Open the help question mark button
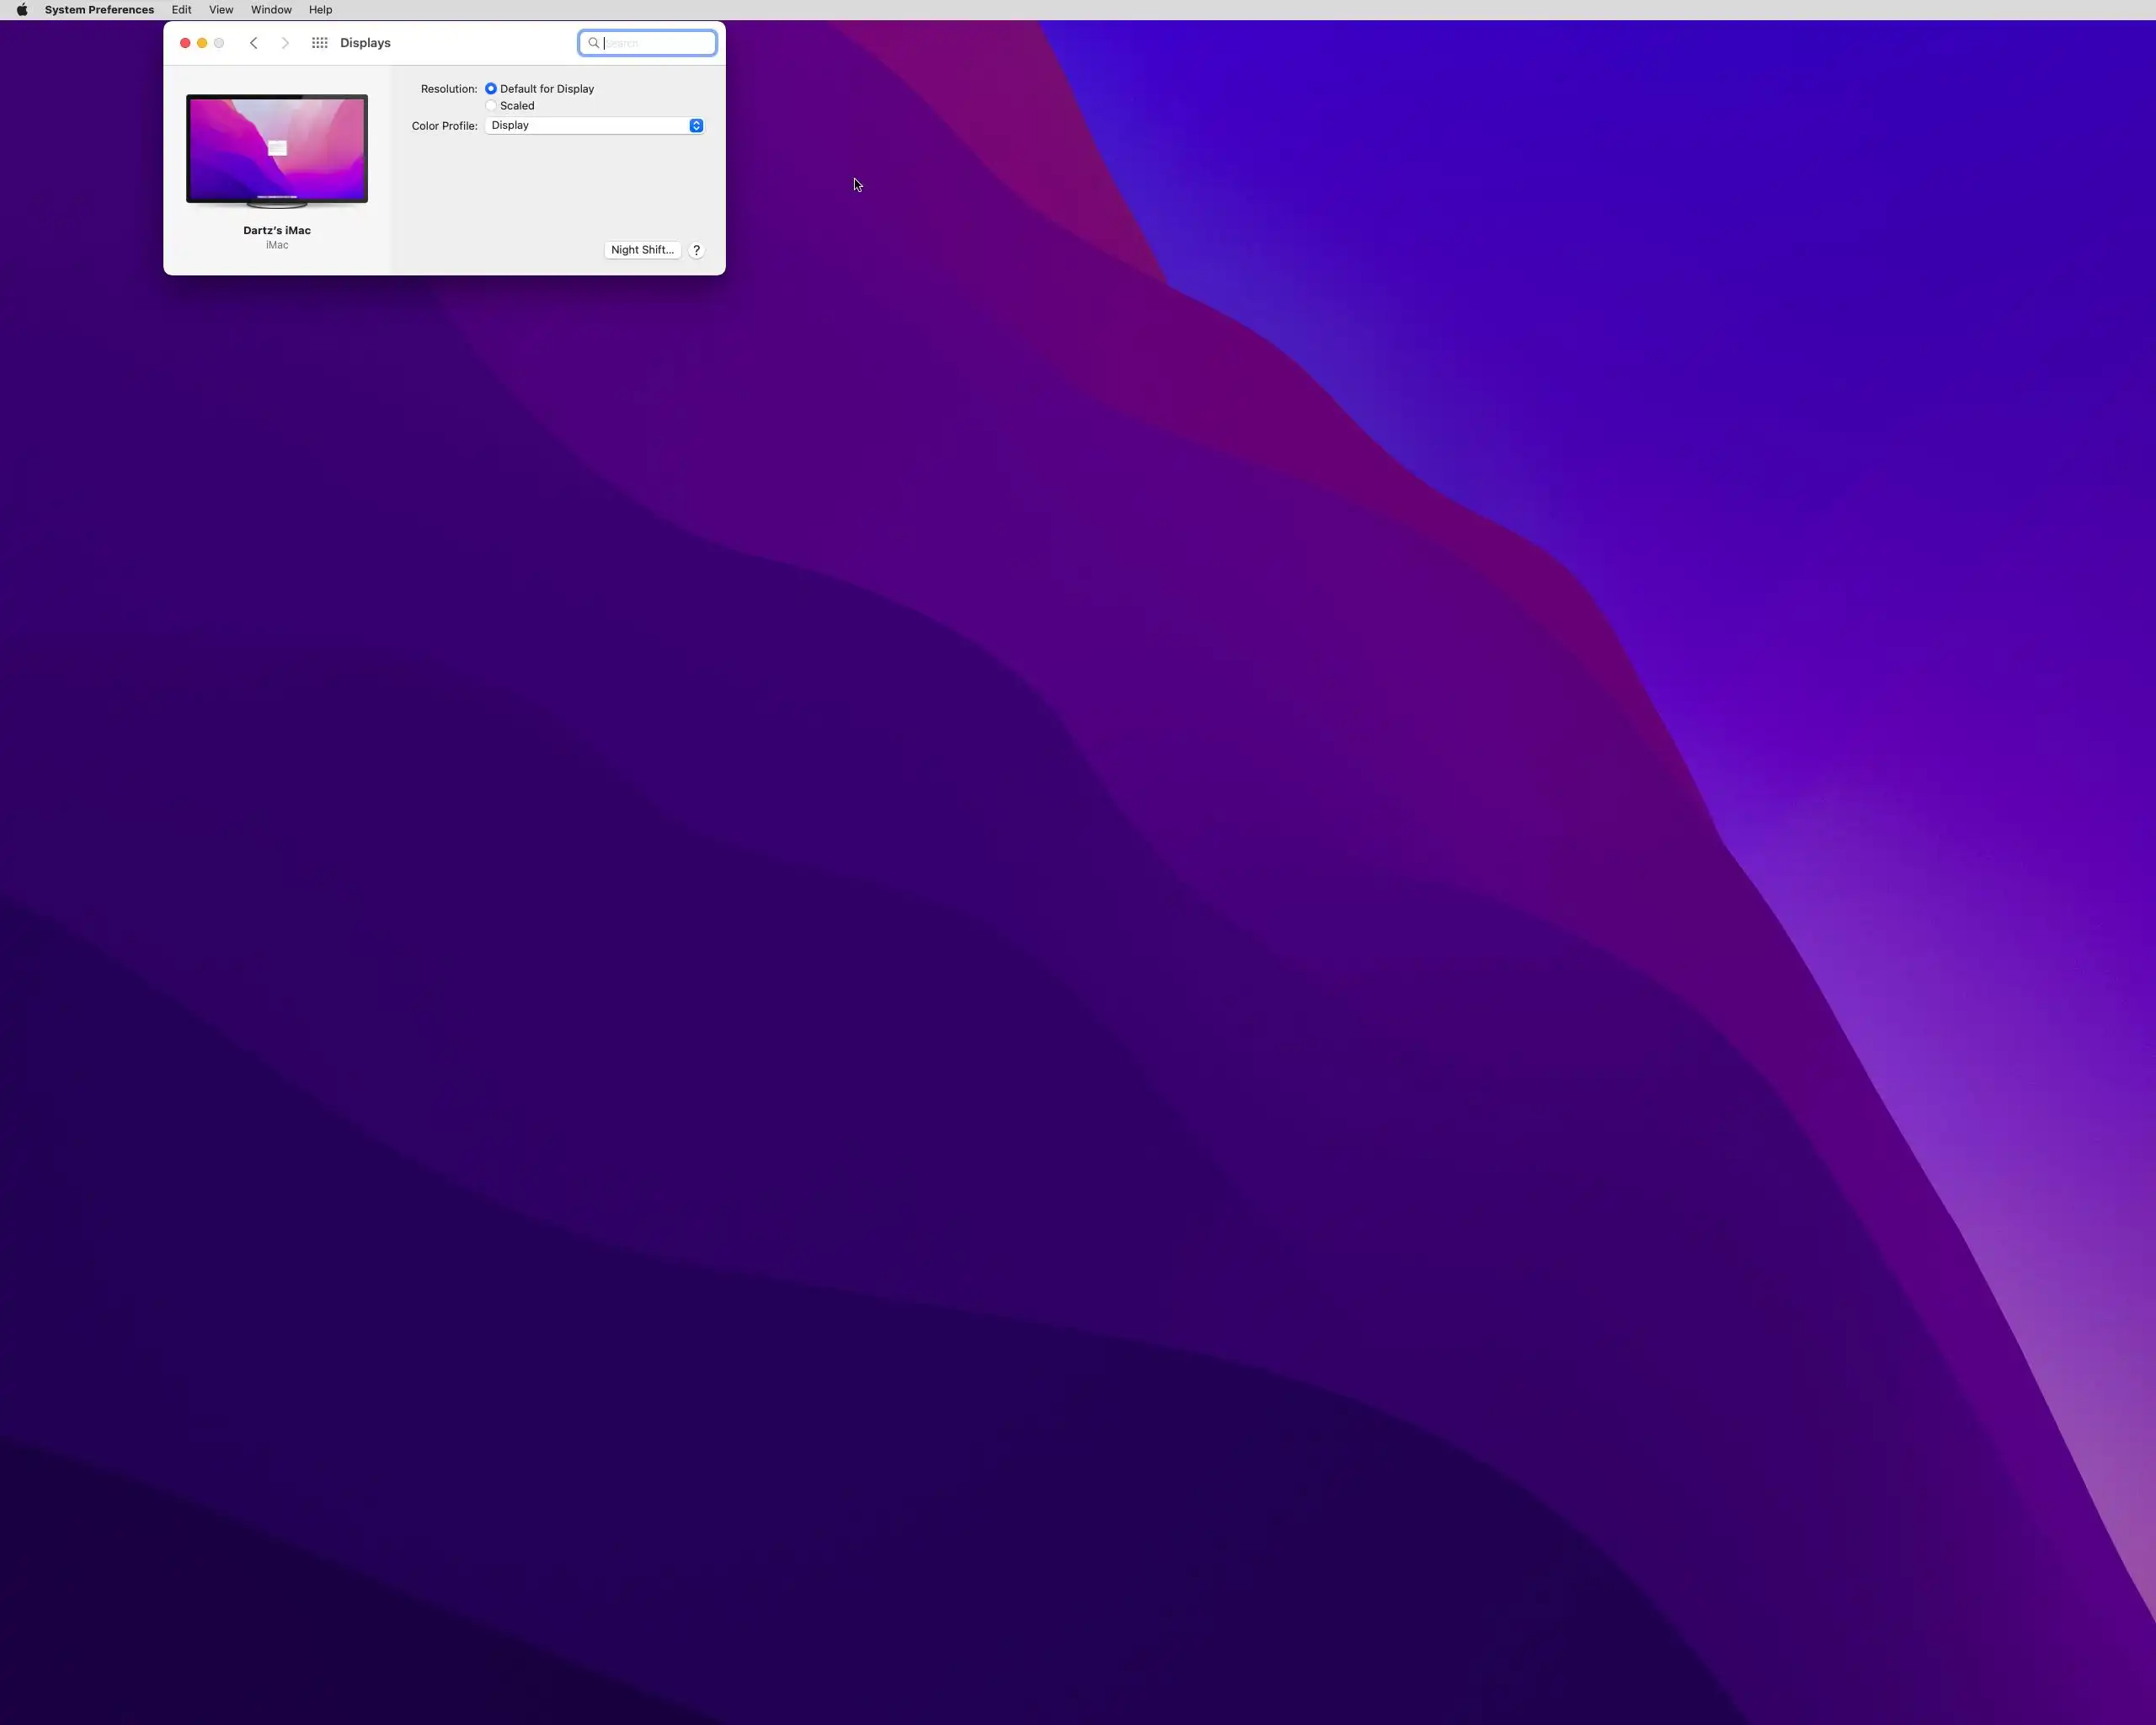The height and width of the screenshot is (1725, 2156). click(697, 250)
